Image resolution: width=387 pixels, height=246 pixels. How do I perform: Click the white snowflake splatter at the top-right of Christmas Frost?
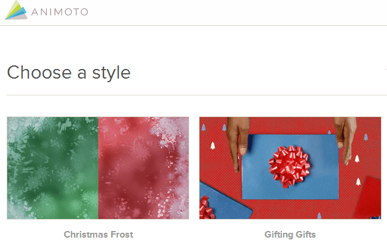(169, 131)
